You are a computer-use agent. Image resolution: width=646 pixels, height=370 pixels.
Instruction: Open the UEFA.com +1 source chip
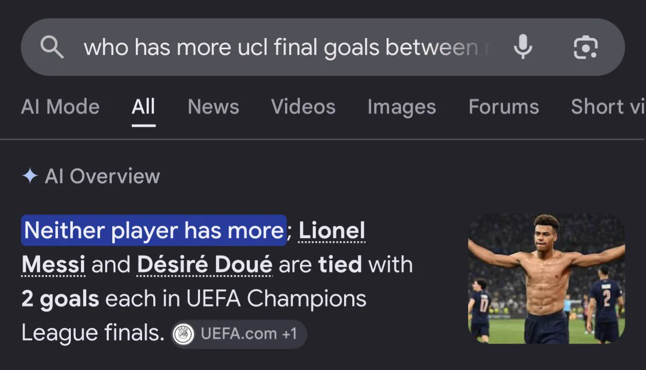[239, 335]
